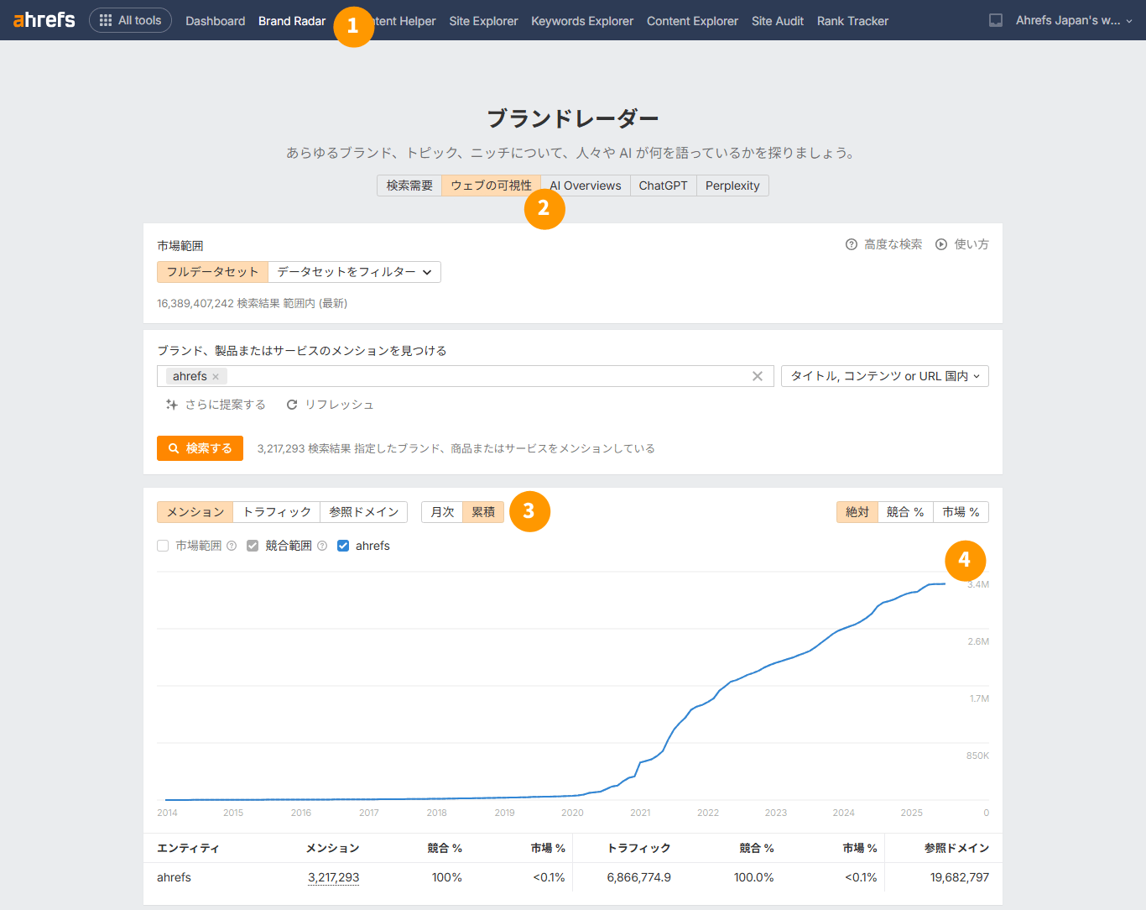Switch to the ChatGPT tab

[663, 186]
